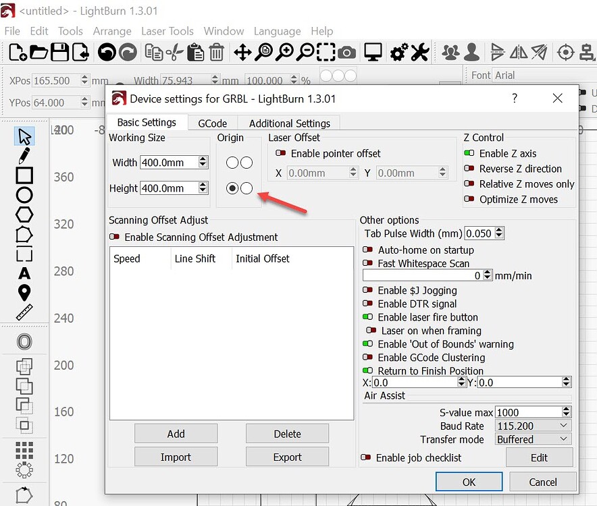Select top-right origin radio button
Screen dimensions: 597x506
[x=246, y=163]
